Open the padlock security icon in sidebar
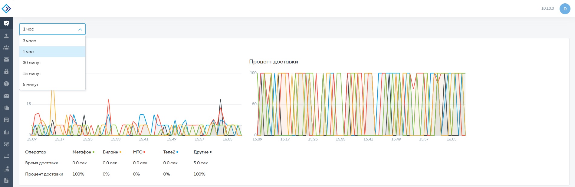Image resolution: width=575 pixels, height=187 pixels. [6, 72]
